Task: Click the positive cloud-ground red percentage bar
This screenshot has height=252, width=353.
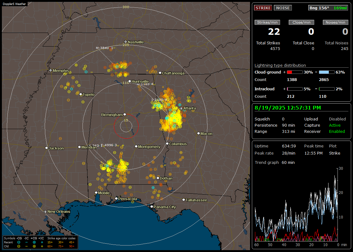Action: pos(295,72)
